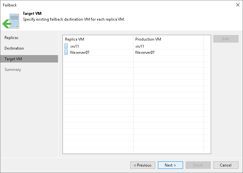
Task: Select the Summary wizard step
Action: tap(13, 70)
